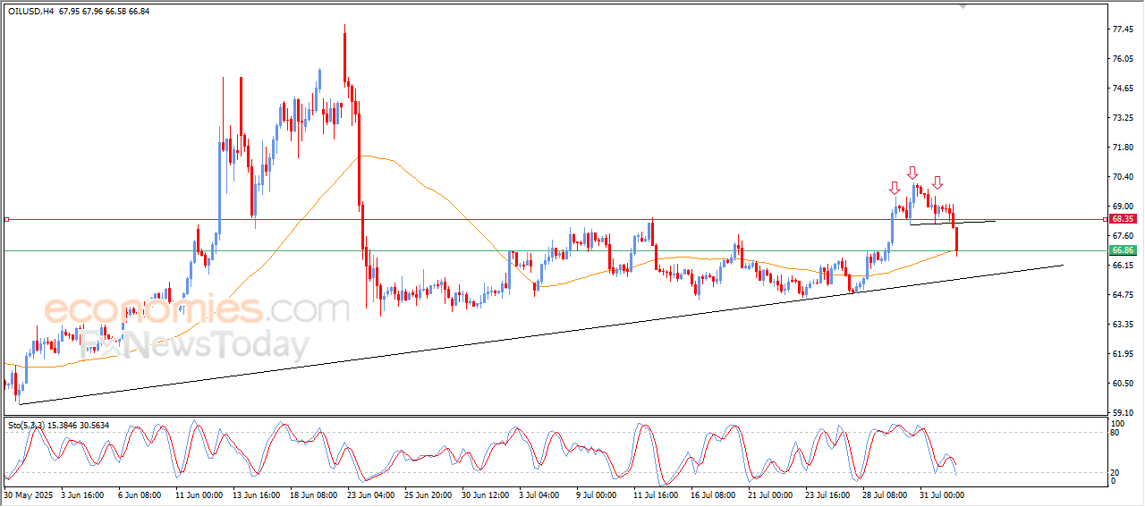Viewport: 1145px width, 507px height.
Task: Click the 63.35 price axis label
Action: pos(1124,325)
